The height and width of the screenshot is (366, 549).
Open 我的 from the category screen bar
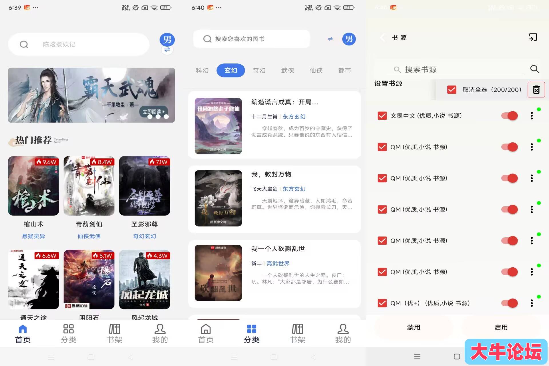pyautogui.click(x=343, y=333)
